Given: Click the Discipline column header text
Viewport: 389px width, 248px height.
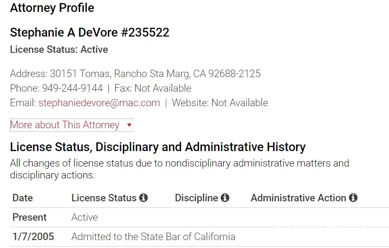Looking at the screenshot, I should (196, 198).
